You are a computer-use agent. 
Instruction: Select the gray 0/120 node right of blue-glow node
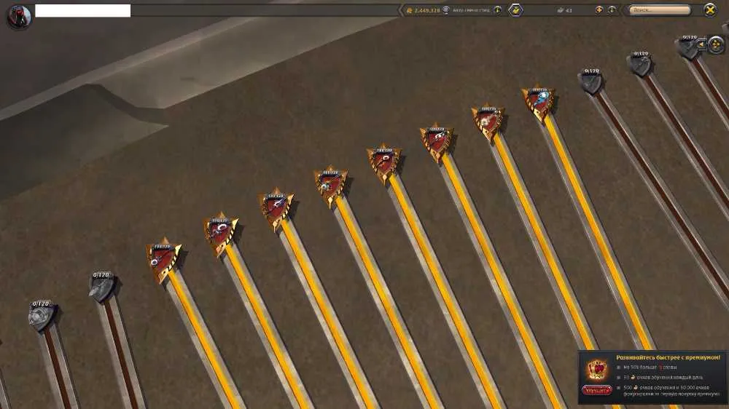(x=591, y=82)
